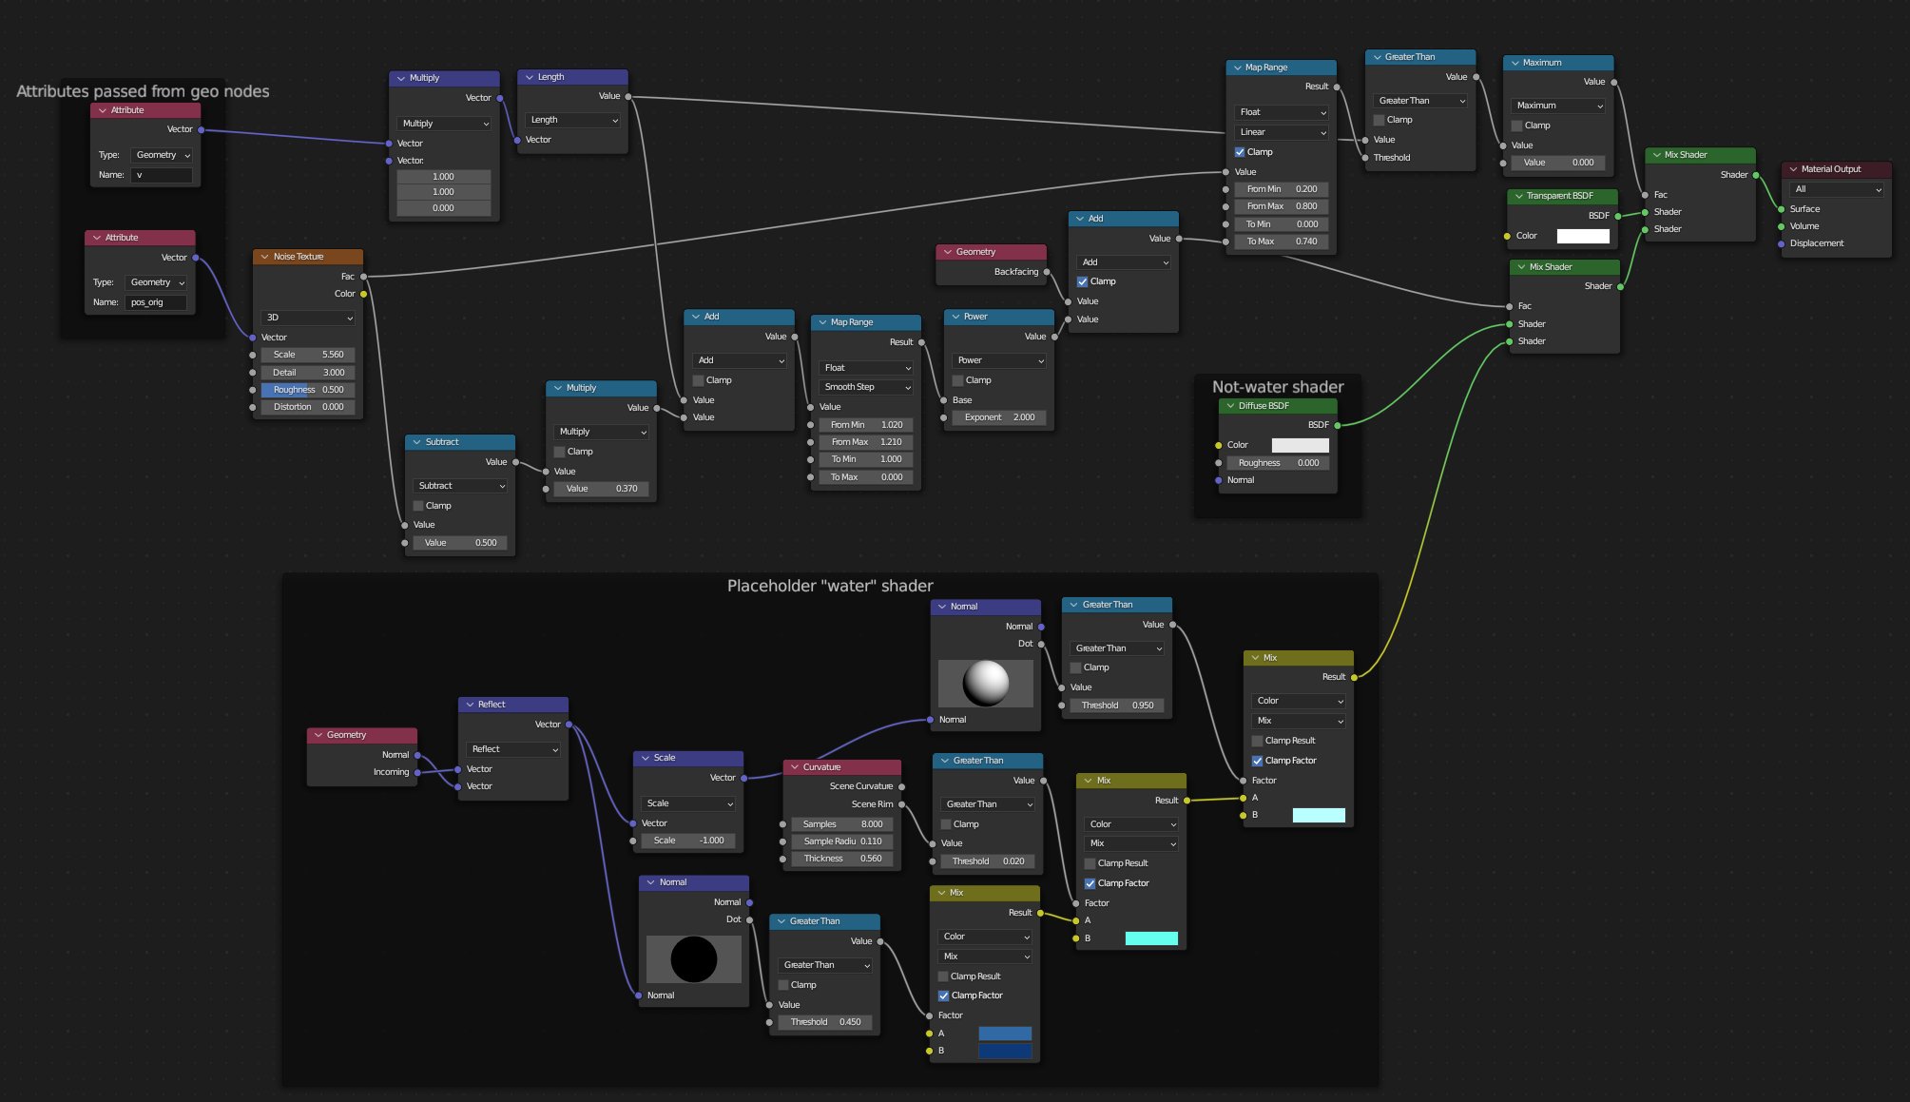Enable the Clamp checkbox in the Power node
The image size is (1910, 1102).
coord(958,380)
